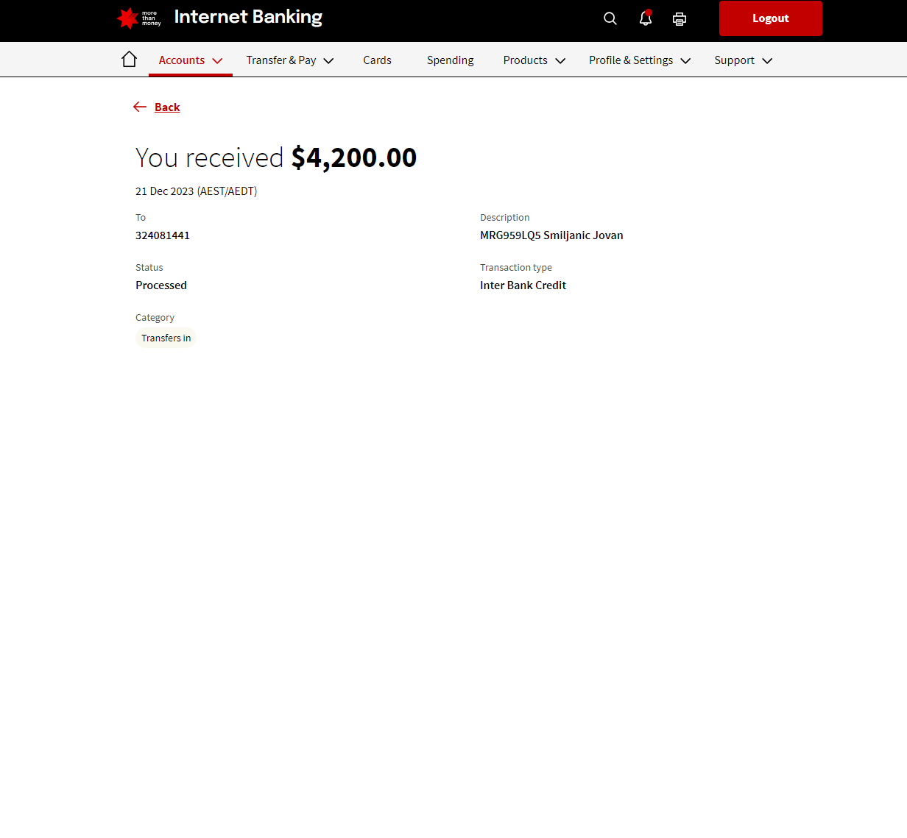Select the Accounts menu label

click(181, 60)
